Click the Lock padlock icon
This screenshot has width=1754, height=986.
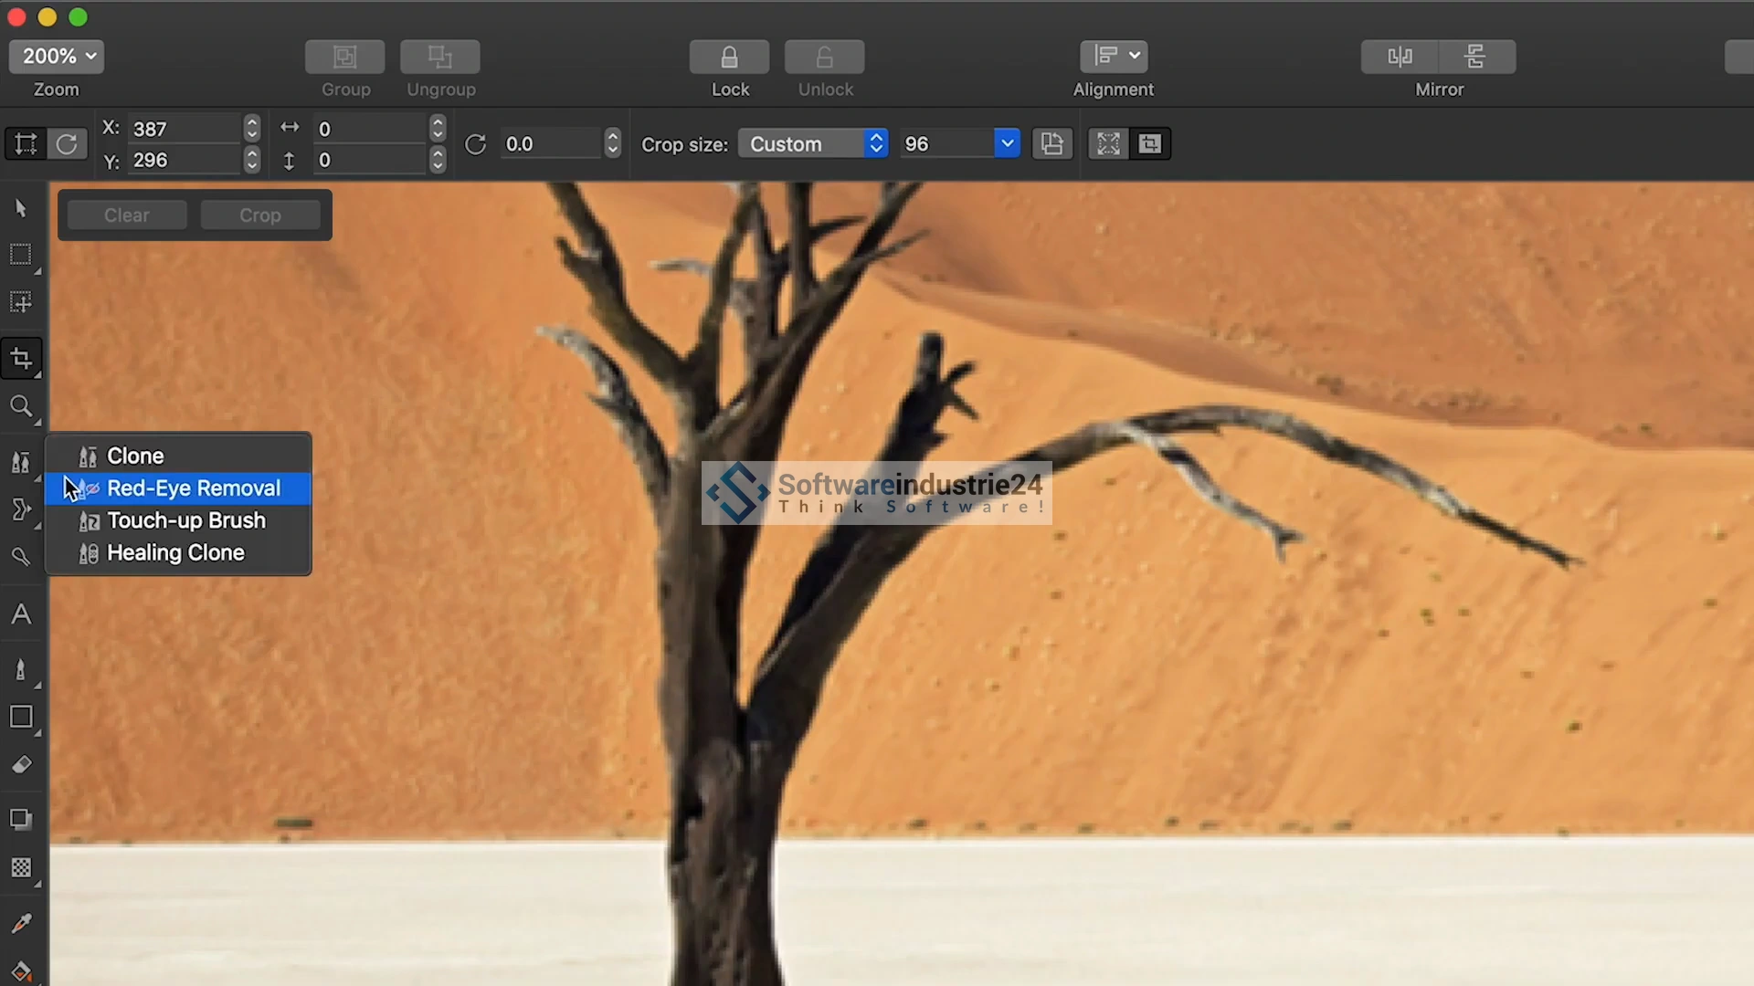[x=729, y=57]
